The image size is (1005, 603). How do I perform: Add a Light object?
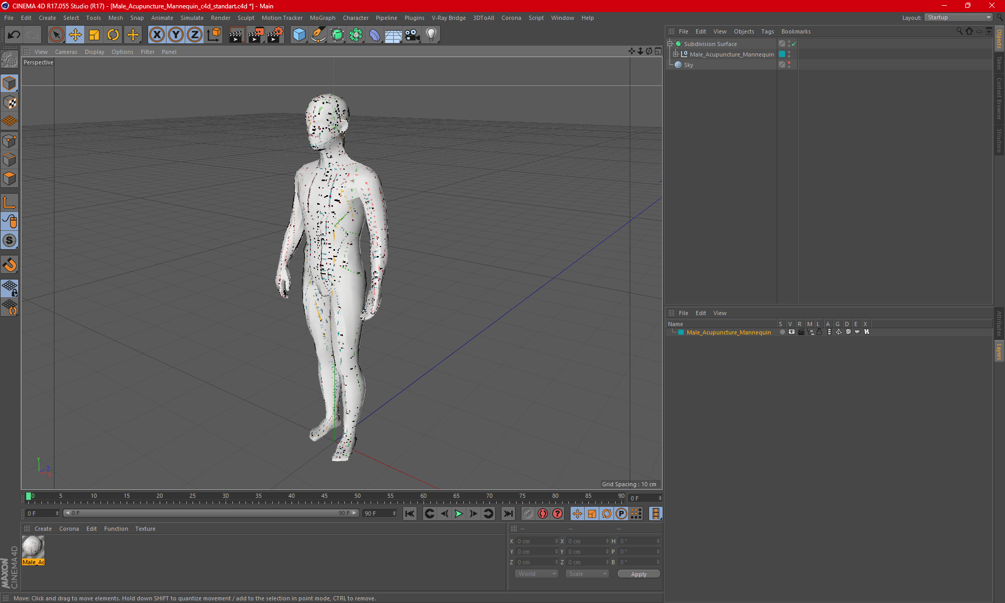[x=431, y=35]
